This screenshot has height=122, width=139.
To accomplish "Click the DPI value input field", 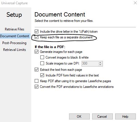I will [90, 63].
